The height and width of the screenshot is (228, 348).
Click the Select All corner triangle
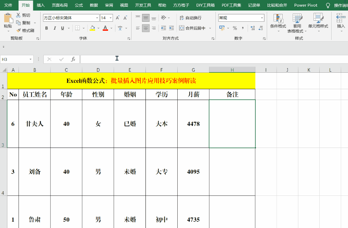[x=4, y=70]
